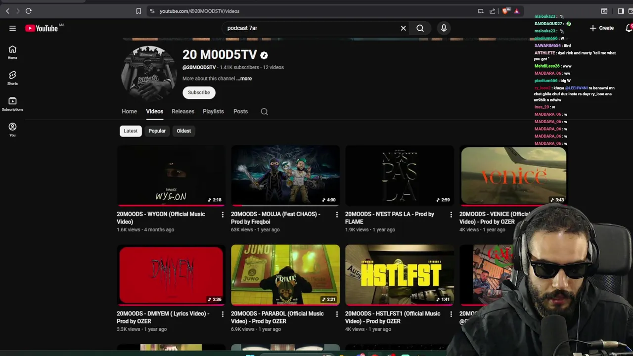Open options menu for PARABOL video
Screen dimensions: 633x356
pos(337,314)
